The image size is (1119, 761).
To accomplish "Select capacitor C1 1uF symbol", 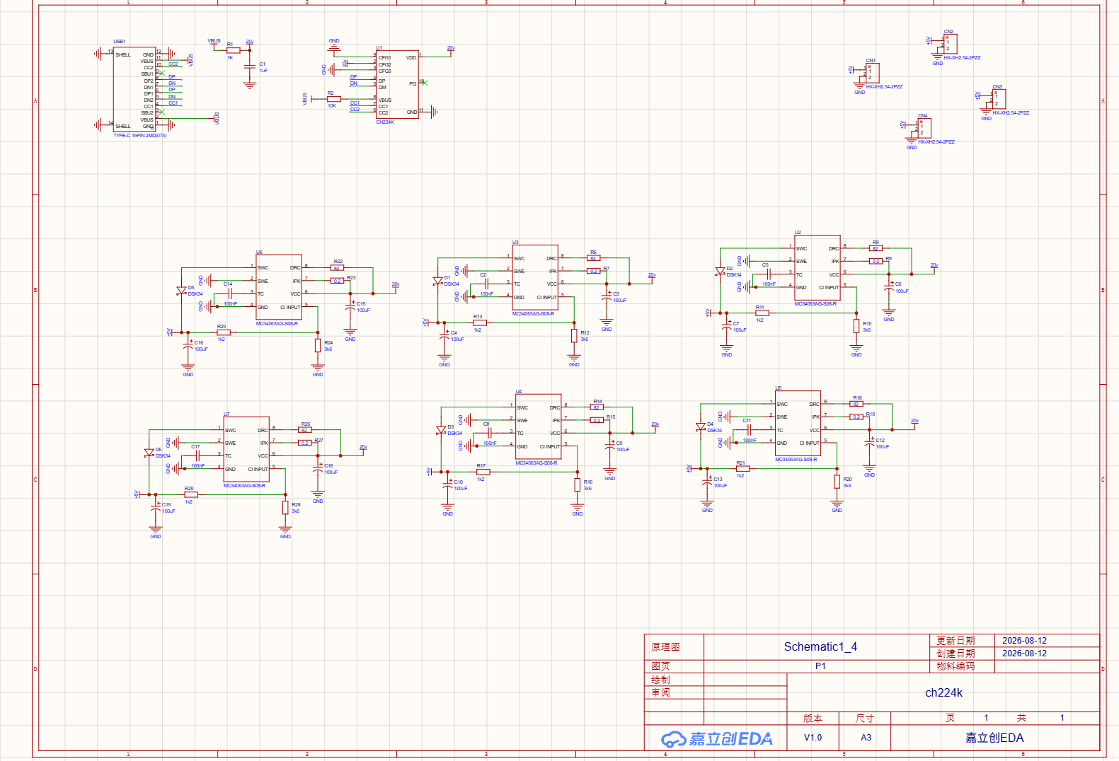I will [249, 67].
